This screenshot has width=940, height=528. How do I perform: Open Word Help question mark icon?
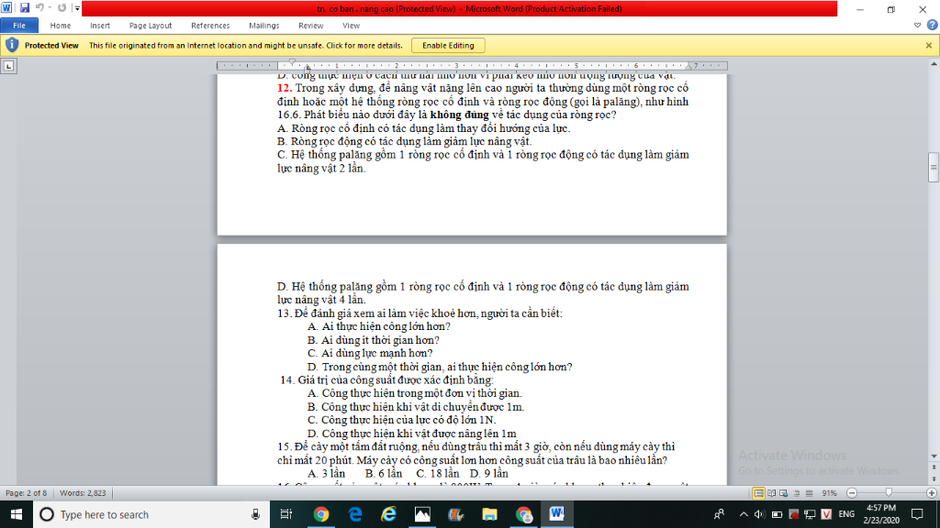tap(932, 25)
